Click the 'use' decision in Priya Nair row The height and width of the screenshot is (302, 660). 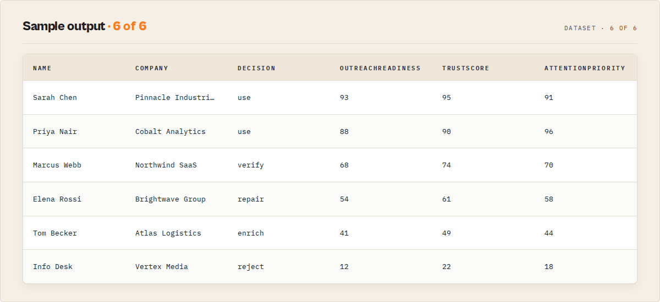coord(244,132)
